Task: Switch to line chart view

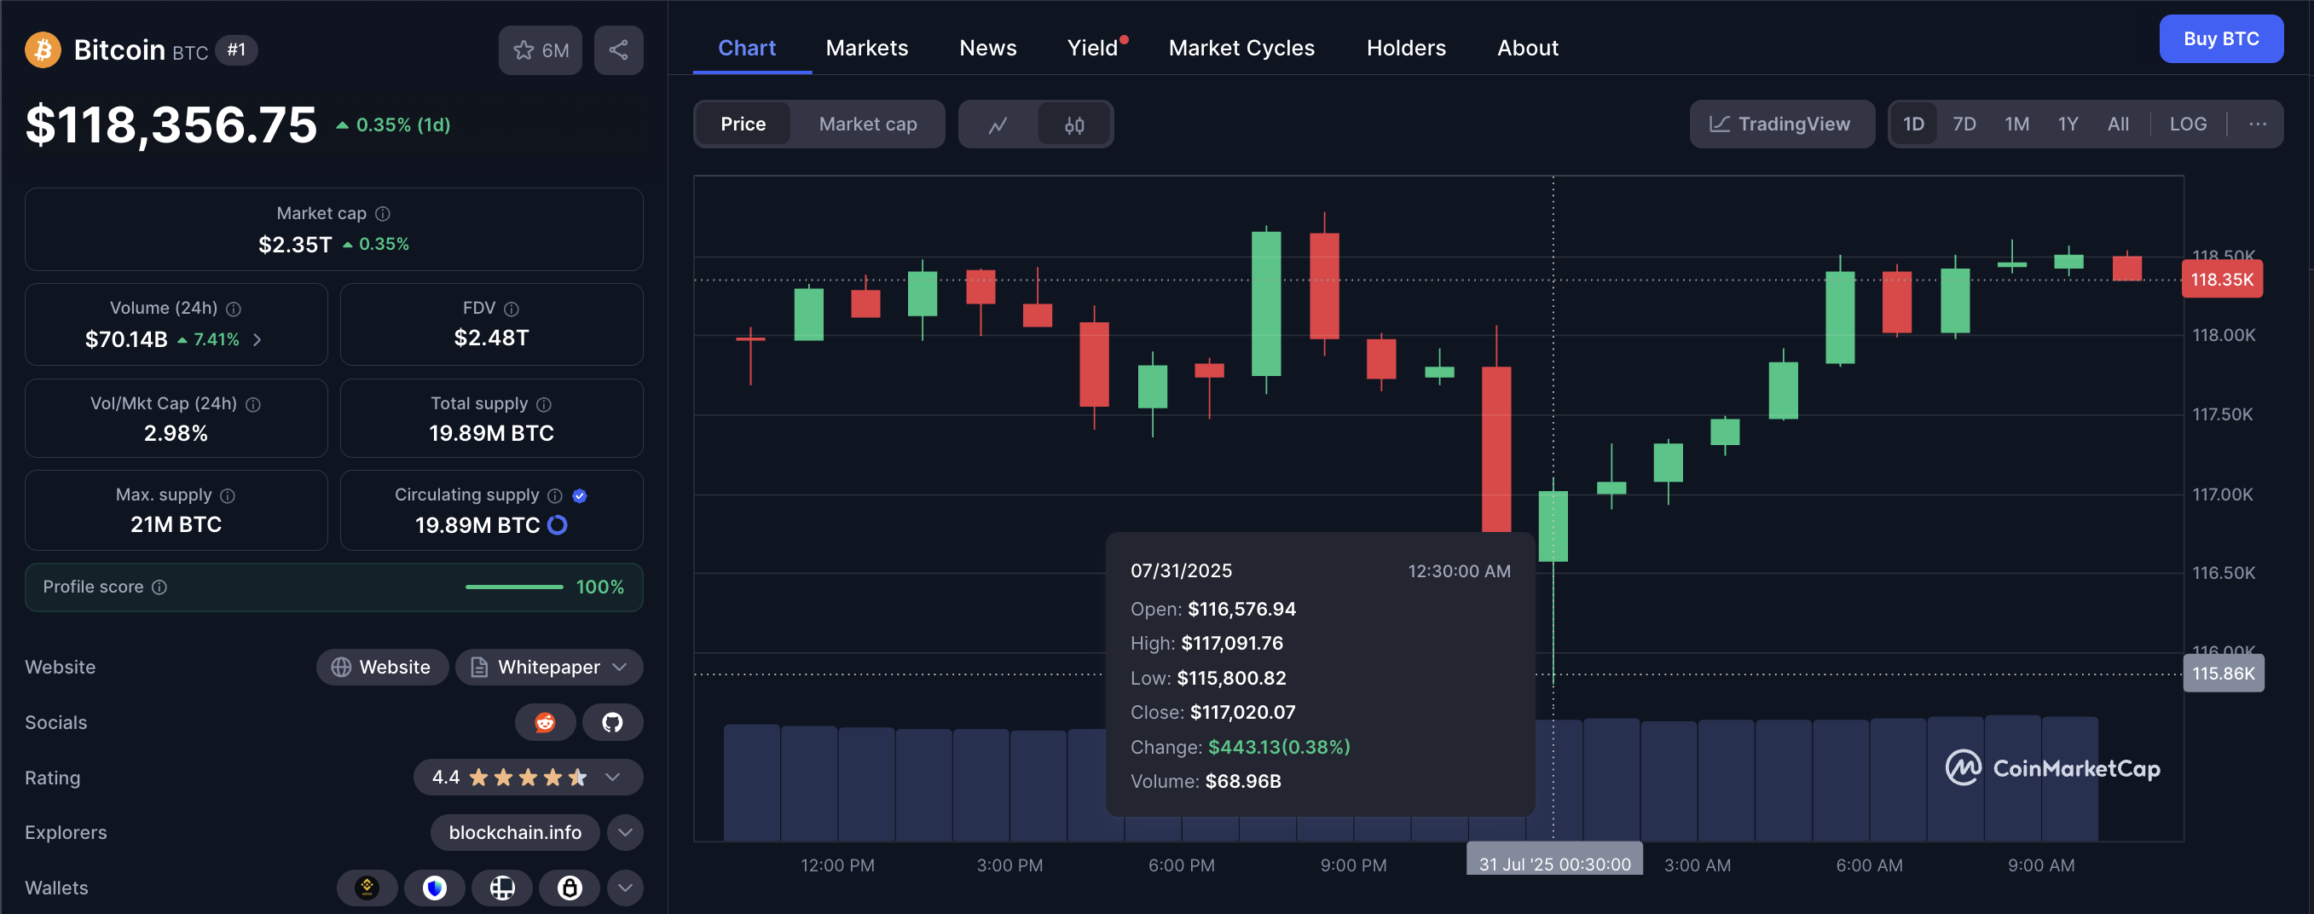Action: click(x=998, y=125)
